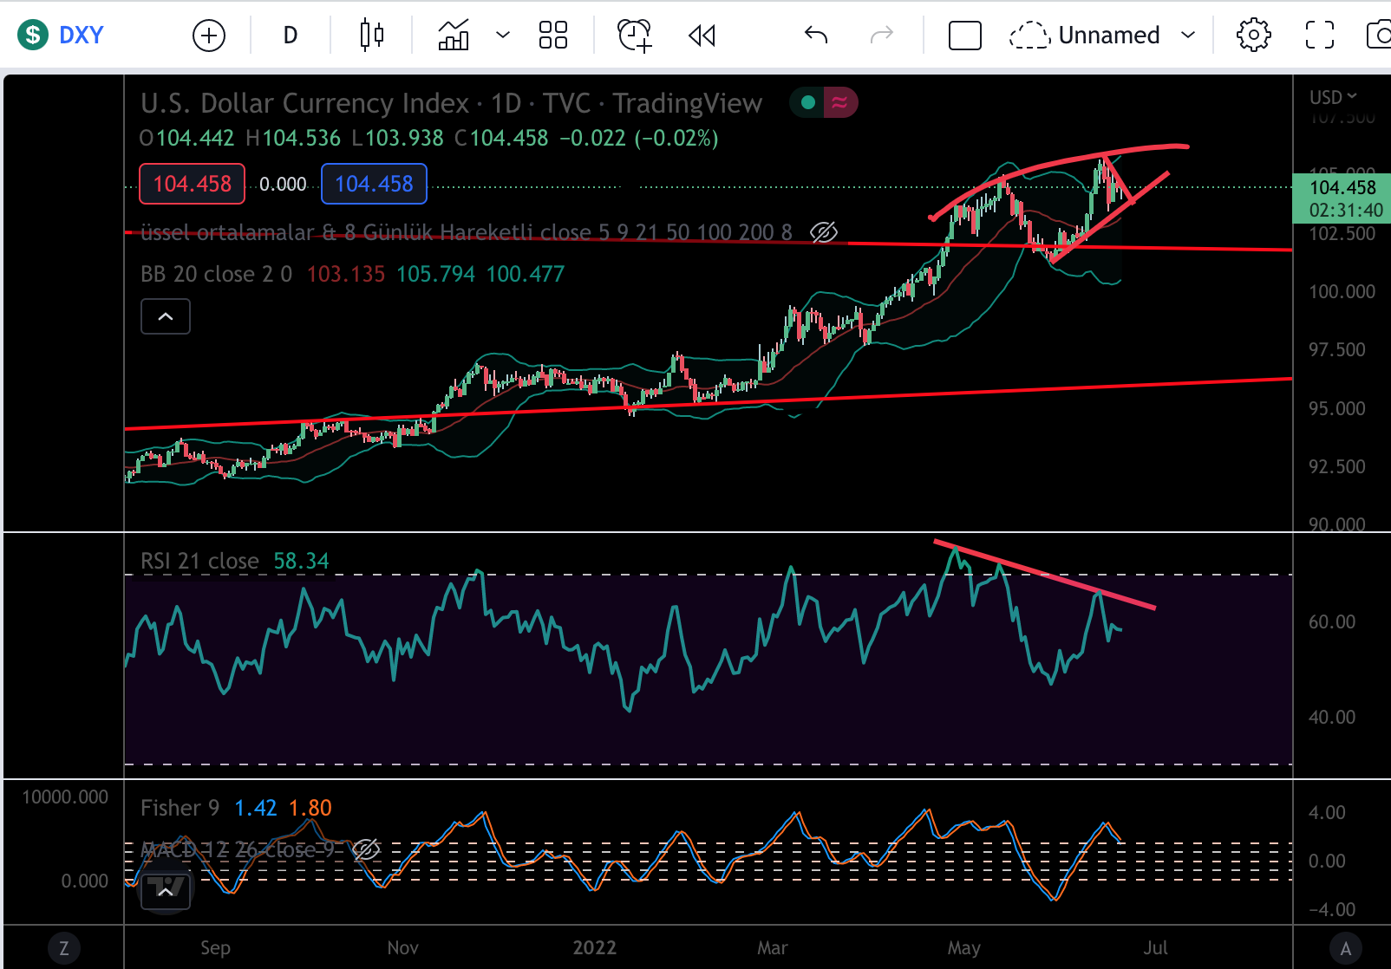Open the Unnamed layout cloud save
This screenshot has height=969, width=1391.
tap(1085, 36)
